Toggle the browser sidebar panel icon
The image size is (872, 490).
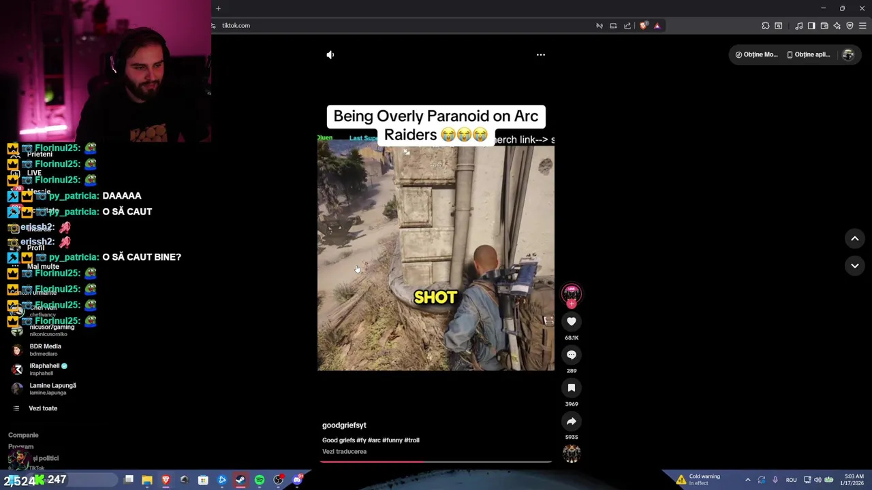pos(811,26)
